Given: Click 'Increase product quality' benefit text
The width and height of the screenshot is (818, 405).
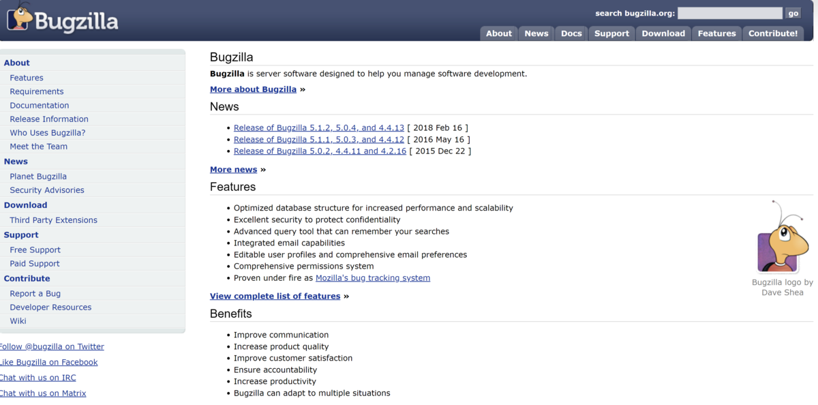Looking at the screenshot, I should tap(281, 346).
